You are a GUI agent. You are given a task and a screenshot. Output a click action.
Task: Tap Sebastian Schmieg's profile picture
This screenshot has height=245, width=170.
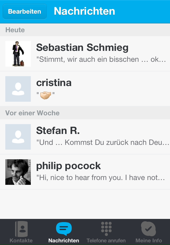coord(18,54)
